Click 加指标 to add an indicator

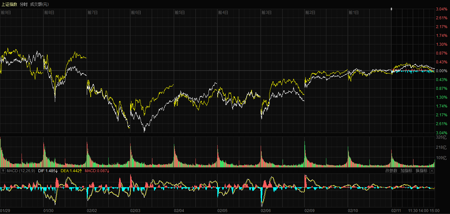(406, 171)
